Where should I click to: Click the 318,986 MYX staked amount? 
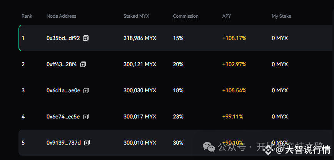click(140, 38)
